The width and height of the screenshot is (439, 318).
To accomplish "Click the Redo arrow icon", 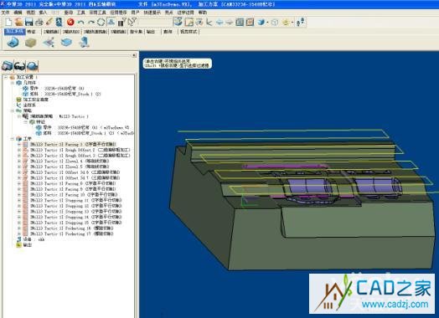I will [x=91, y=22].
